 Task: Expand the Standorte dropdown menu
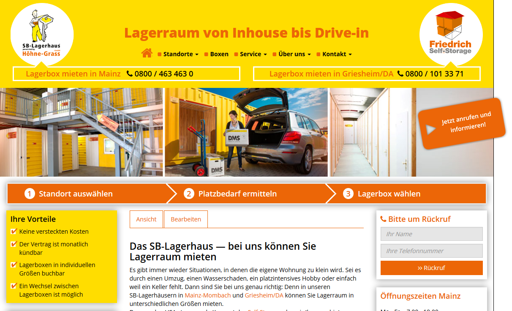pos(181,54)
